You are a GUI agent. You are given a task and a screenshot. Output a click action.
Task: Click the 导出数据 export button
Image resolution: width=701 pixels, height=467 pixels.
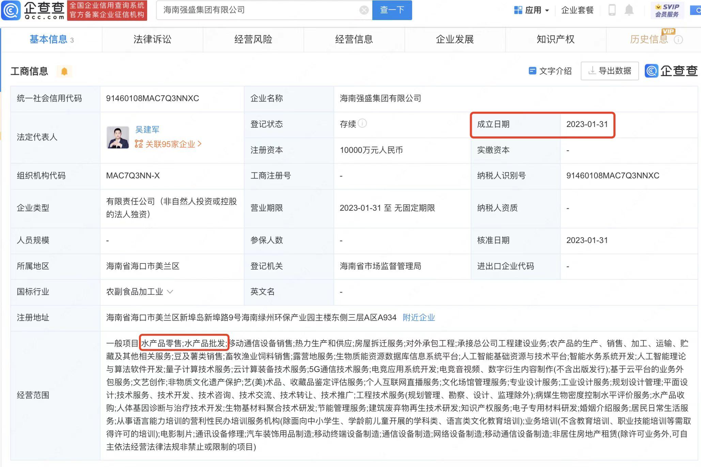tap(609, 71)
